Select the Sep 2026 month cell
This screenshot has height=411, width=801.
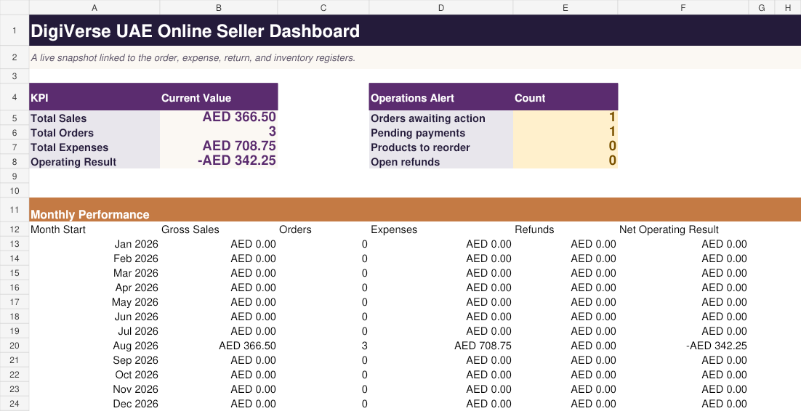pos(94,360)
